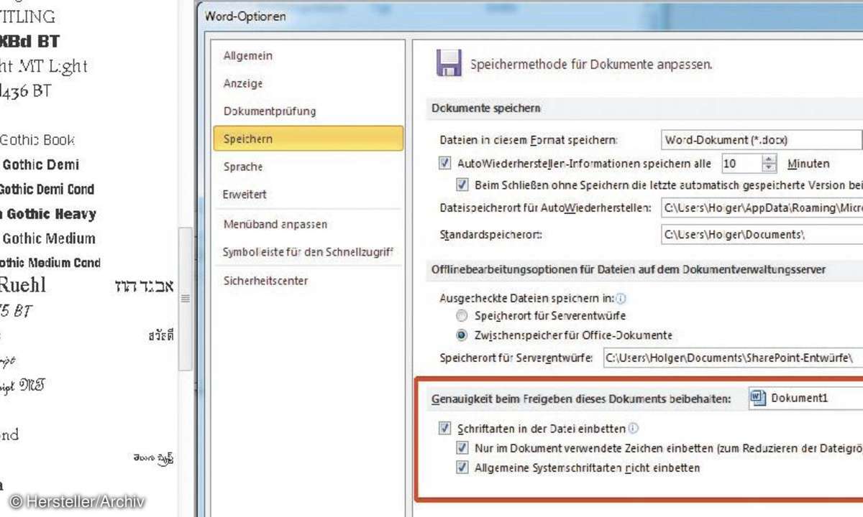Select the Speichern category
Screen dimensions: 863x517
(309, 139)
